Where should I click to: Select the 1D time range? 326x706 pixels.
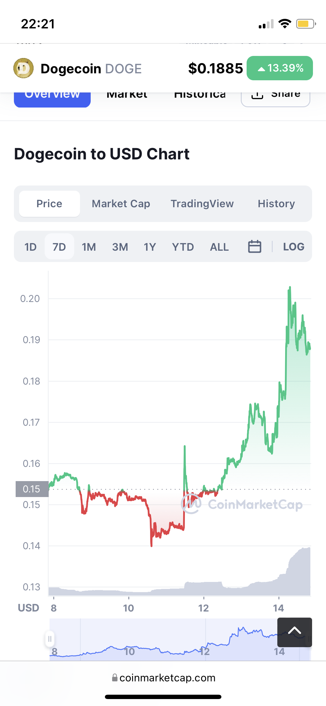[x=30, y=247]
